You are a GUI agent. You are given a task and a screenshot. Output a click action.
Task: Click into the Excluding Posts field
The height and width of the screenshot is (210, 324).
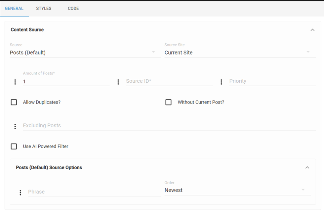(x=169, y=126)
